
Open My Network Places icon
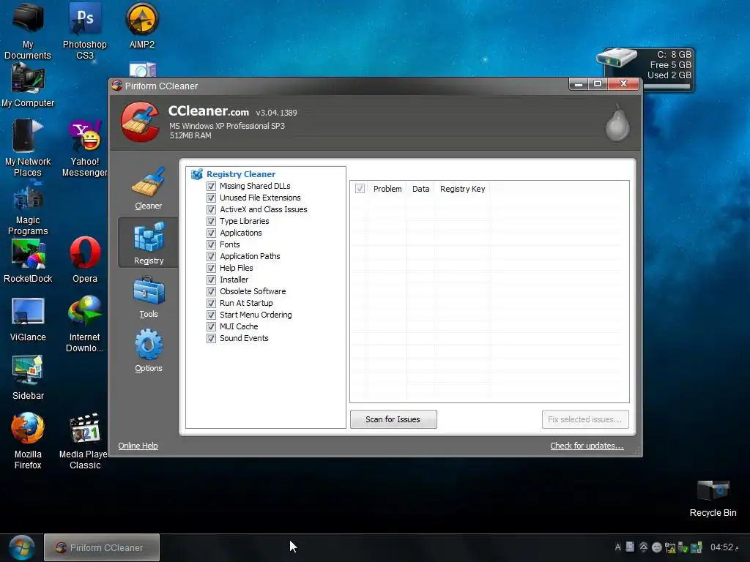pyautogui.click(x=28, y=148)
